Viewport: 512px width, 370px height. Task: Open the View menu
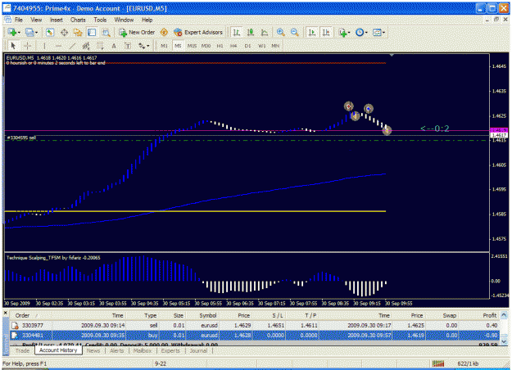(36, 20)
